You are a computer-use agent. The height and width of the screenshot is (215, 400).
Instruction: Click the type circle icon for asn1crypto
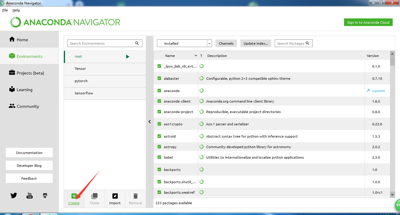point(201,124)
